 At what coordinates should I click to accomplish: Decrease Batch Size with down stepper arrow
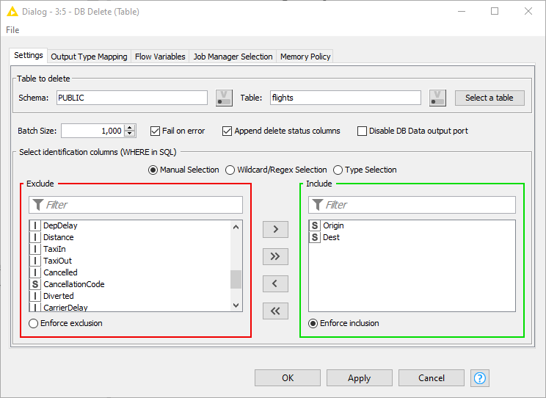pos(130,134)
